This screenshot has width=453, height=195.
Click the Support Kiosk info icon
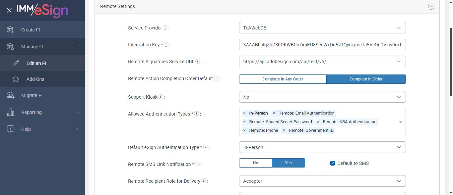pos(161,97)
